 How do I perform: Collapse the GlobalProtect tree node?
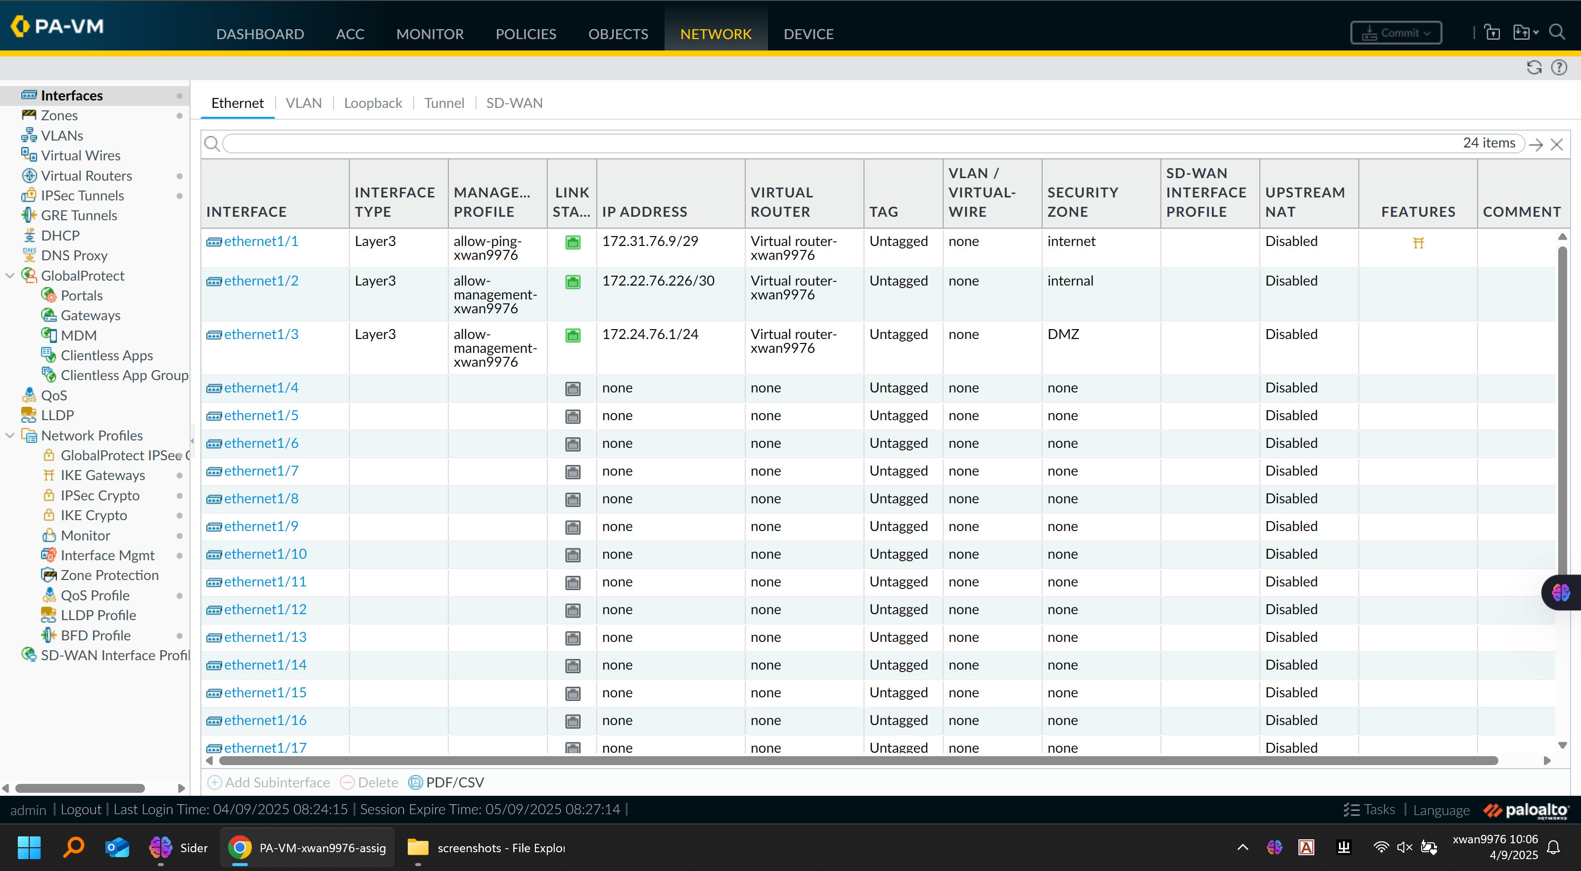pyautogui.click(x=10, y=276)
